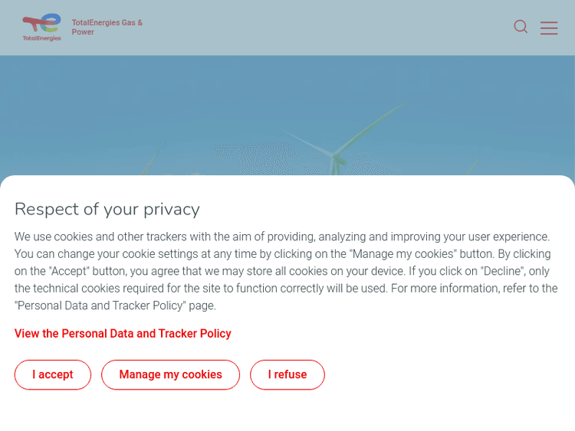This screenshot has width=575, height=431.
Task: Click the quoted "Personal Data and Tracker Policy" page text
Action: [101, 305]
